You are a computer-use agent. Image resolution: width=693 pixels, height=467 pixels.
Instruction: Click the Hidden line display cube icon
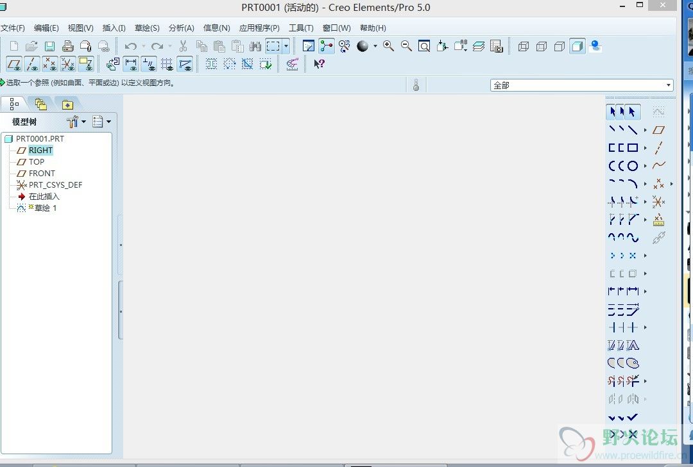[542, 46]
